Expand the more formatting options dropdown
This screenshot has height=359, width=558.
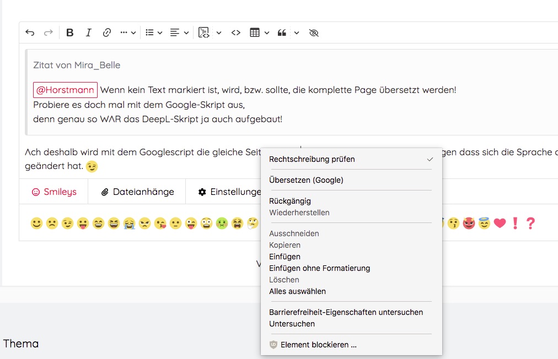tap(128, 33)
